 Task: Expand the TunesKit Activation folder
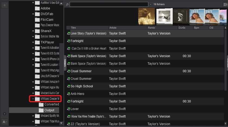pyautogui.click(x=33, y=48)
